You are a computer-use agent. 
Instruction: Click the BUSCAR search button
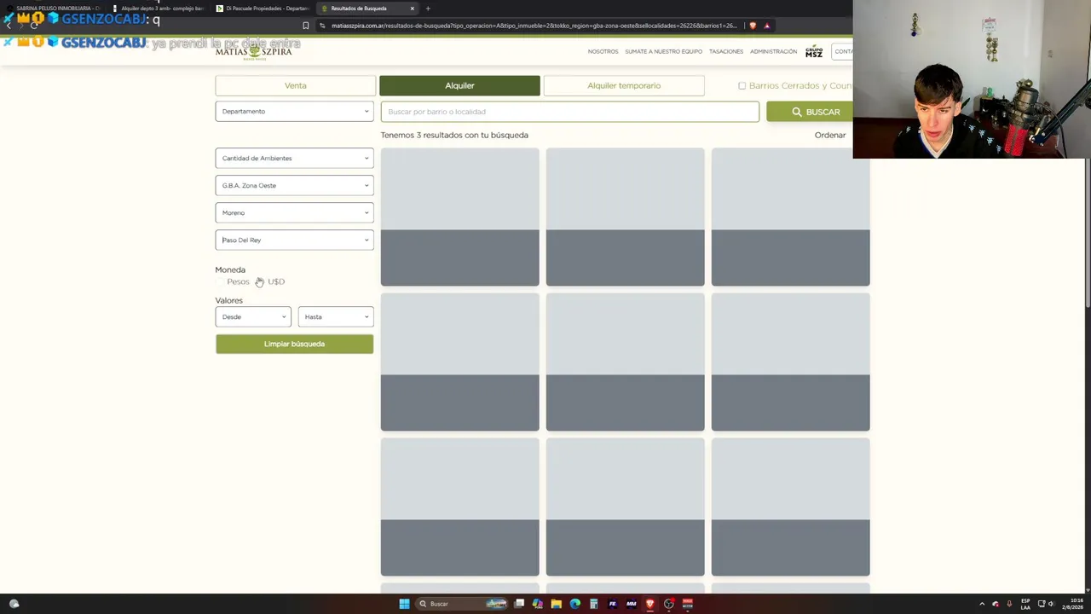(x=810, y=112)
